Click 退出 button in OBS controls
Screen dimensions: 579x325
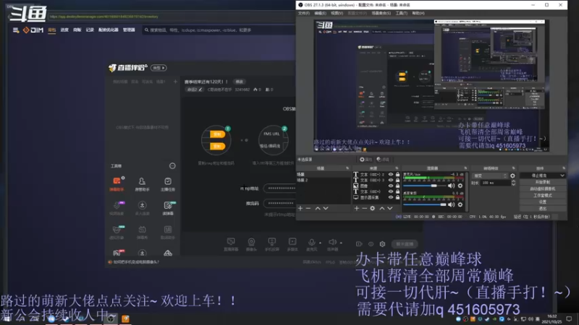[x=542, y=209]
